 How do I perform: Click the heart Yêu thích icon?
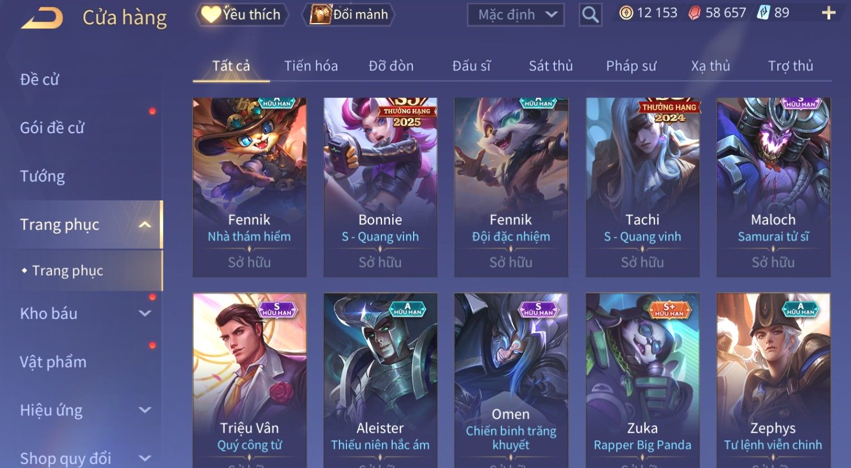pos(211,15)
